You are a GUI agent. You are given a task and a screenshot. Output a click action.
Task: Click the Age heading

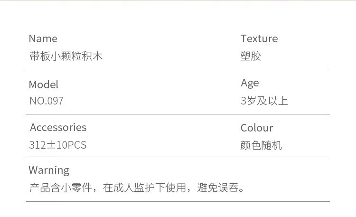click(x=250, y=83)
